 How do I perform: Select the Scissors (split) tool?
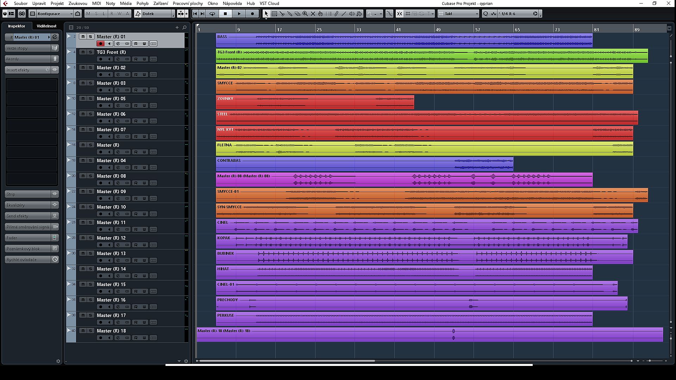click(x=282, y=14)
